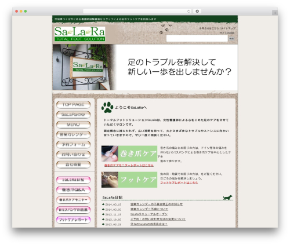Open the 巻き爪ケアモニター sidebar button
This screenshot has width=290, height=245.
pyautogui.click(x=73, y=200)
